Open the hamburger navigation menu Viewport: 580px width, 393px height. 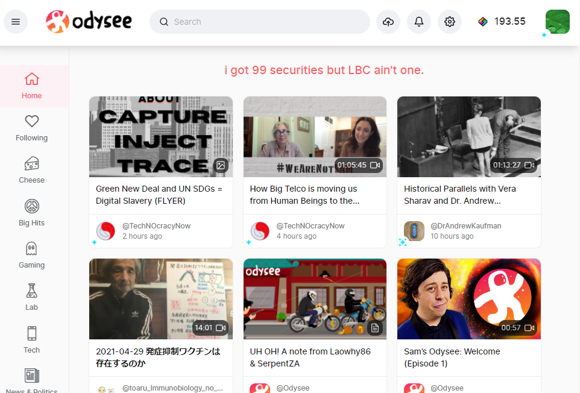point(16,22)
